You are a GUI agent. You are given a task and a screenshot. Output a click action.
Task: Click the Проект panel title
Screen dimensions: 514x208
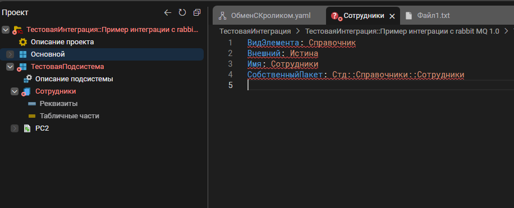[15, 13]
